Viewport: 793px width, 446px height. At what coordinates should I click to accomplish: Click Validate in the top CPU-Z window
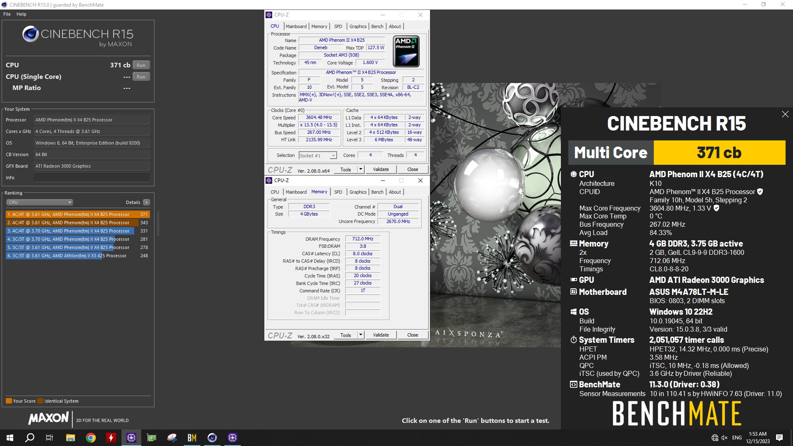pos(381,169)
